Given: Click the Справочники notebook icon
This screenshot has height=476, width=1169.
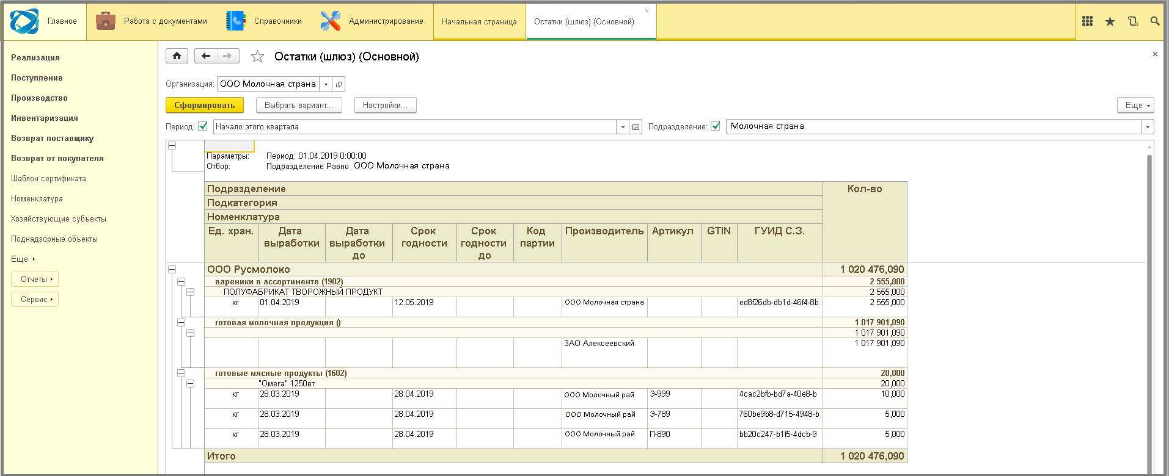Looking at the screenshot, I should tap(236, 21).
